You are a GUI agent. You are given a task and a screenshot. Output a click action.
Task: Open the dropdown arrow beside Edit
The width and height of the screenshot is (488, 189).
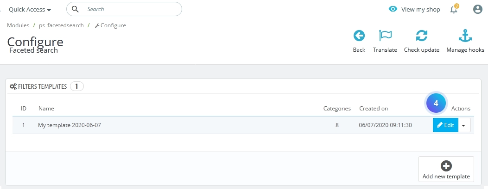[464, 125]
